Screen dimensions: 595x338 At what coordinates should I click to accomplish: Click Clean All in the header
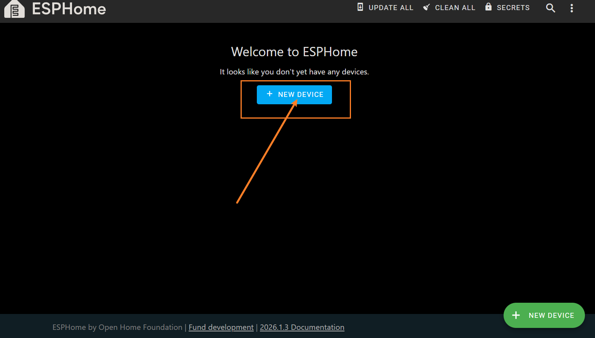(x=449, y=7)
